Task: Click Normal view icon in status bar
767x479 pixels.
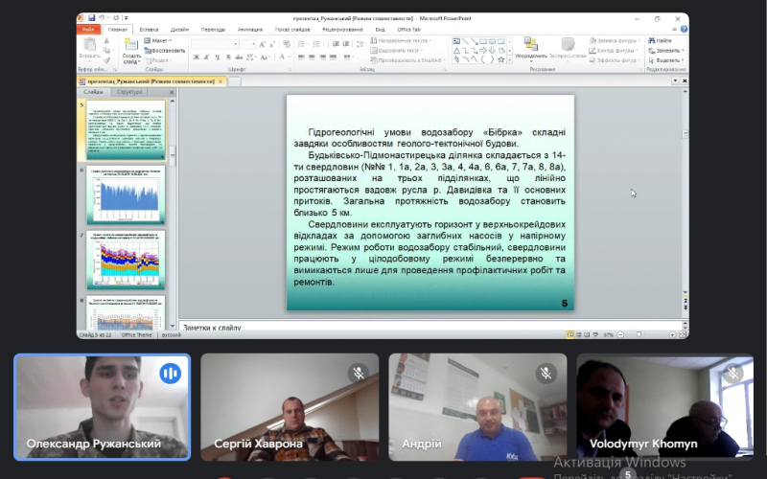Action: pyautogui.click(x=570, y=334)
